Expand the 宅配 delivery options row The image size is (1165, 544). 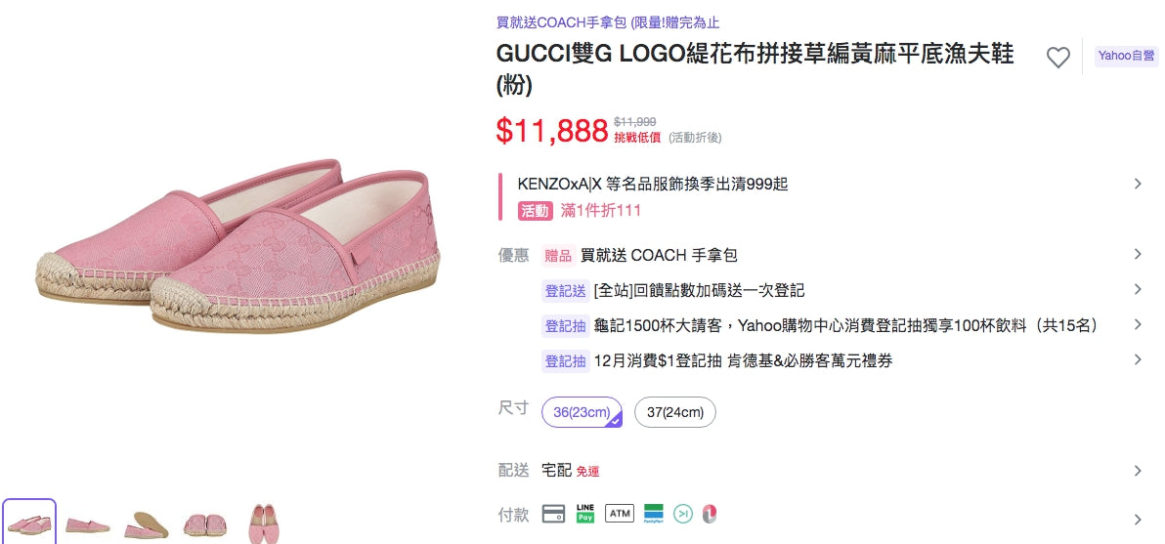[x=1137, y=471]
